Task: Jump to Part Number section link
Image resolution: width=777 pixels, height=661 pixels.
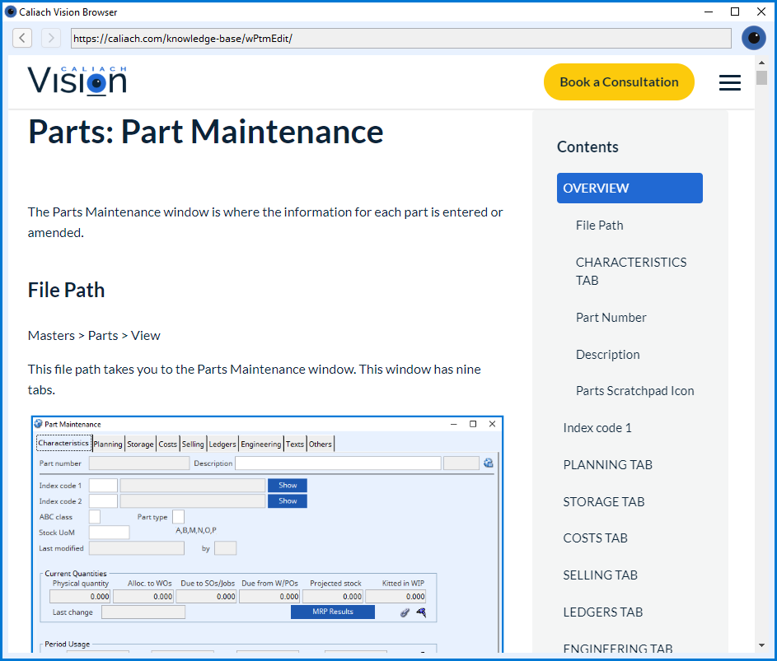Action: pyautogui.click(x=611, y=318)
